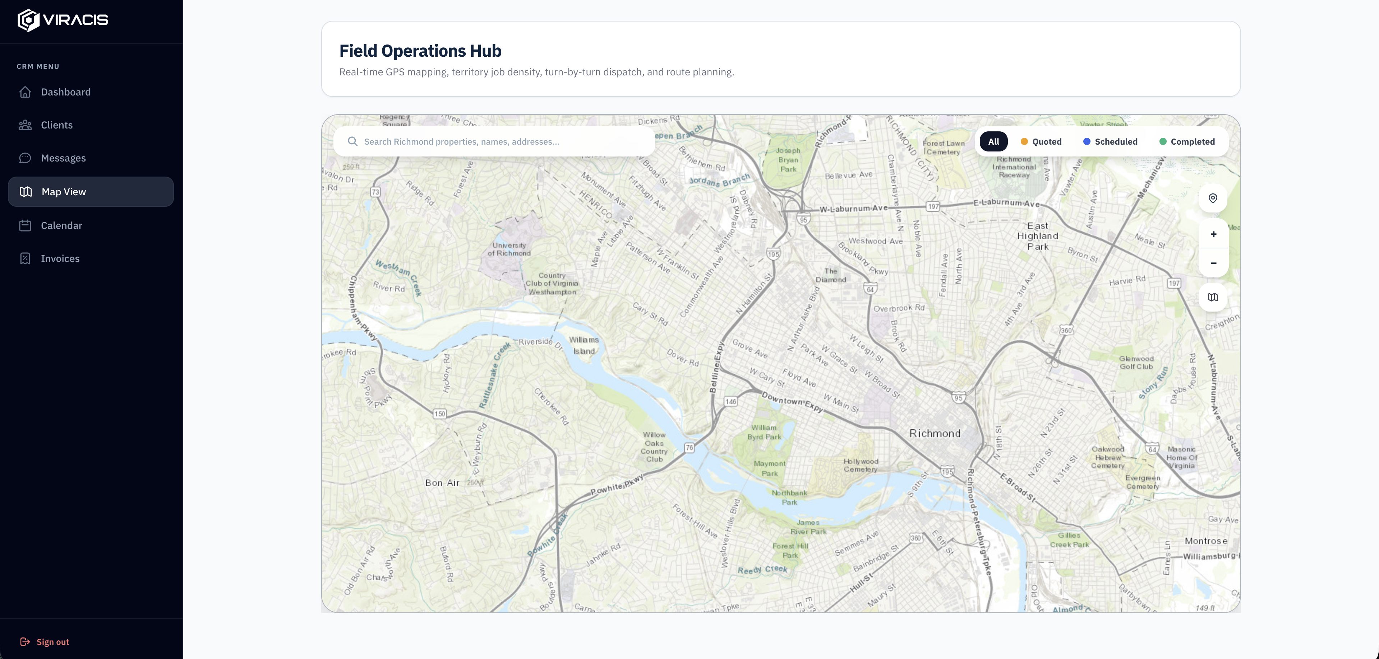Click the Sign out arrow icon

(25, 642)
